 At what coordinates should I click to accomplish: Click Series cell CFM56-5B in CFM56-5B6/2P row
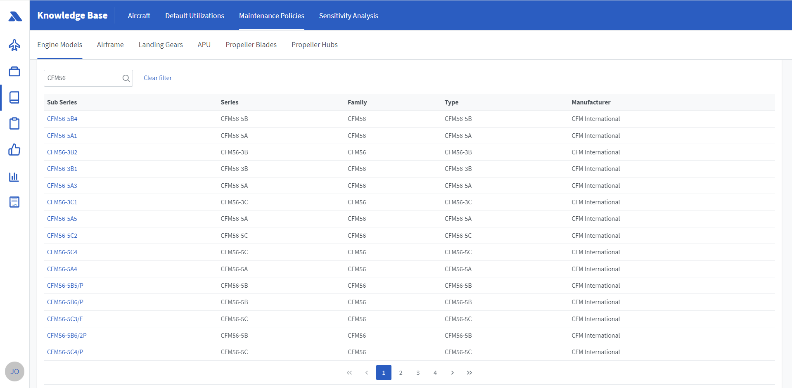click(x=235, y=336)
